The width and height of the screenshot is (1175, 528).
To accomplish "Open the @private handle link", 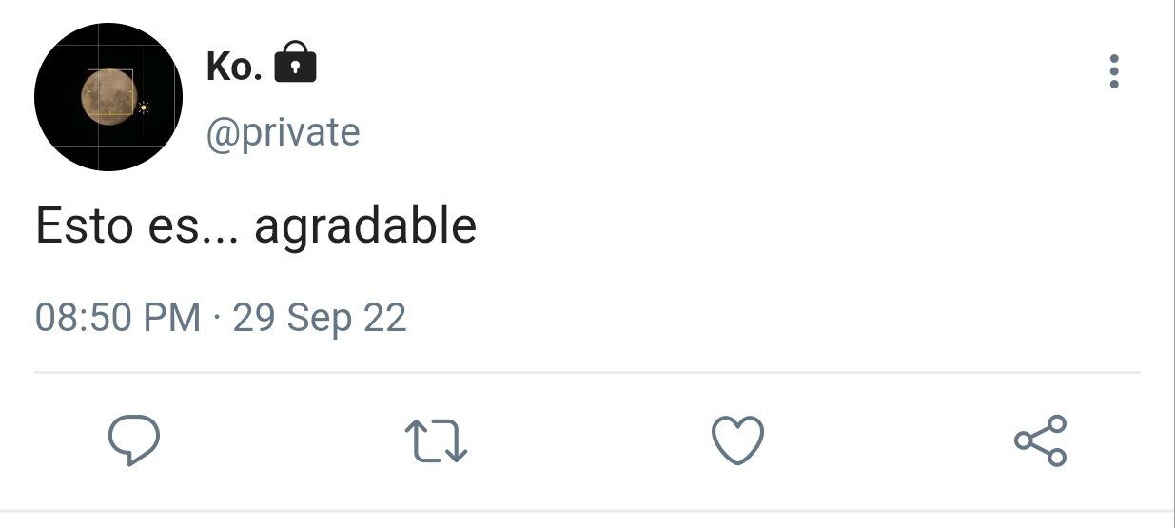I will pos(284,132).
